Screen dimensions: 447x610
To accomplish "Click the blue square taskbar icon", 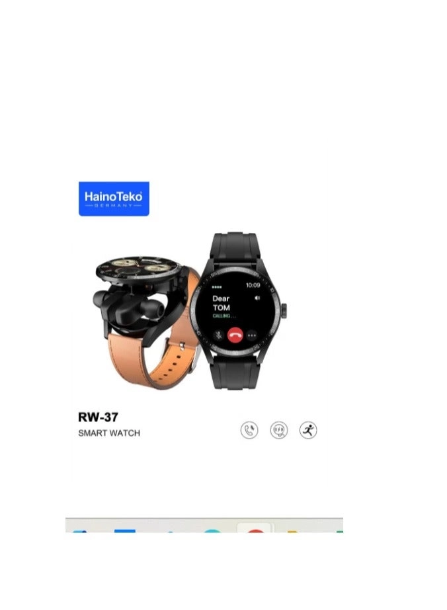I will pyautogui.click(x=125, y=530).
